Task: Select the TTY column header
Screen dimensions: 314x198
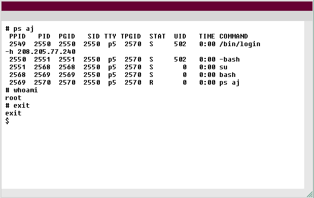Action: pyautogui.click(x=110, y=36)
